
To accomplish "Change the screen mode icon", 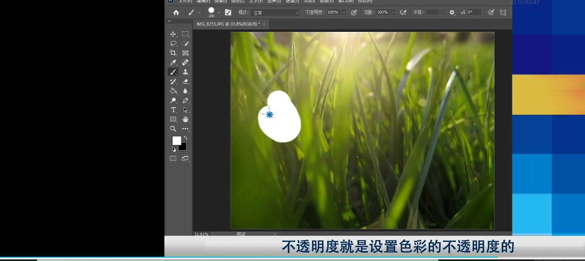I will [185, 158].
